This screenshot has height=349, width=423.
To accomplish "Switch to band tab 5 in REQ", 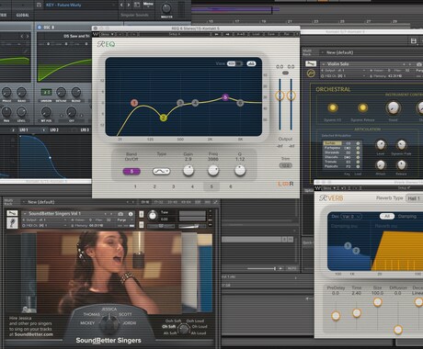I will 211,186.
